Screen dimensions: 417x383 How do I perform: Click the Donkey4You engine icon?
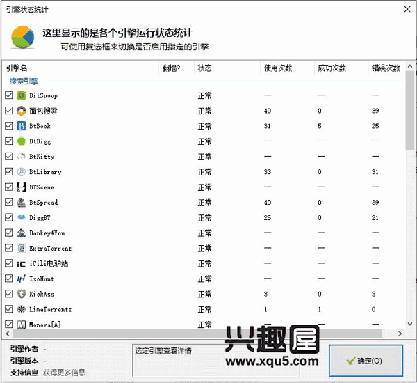click(x=22, y=233)
